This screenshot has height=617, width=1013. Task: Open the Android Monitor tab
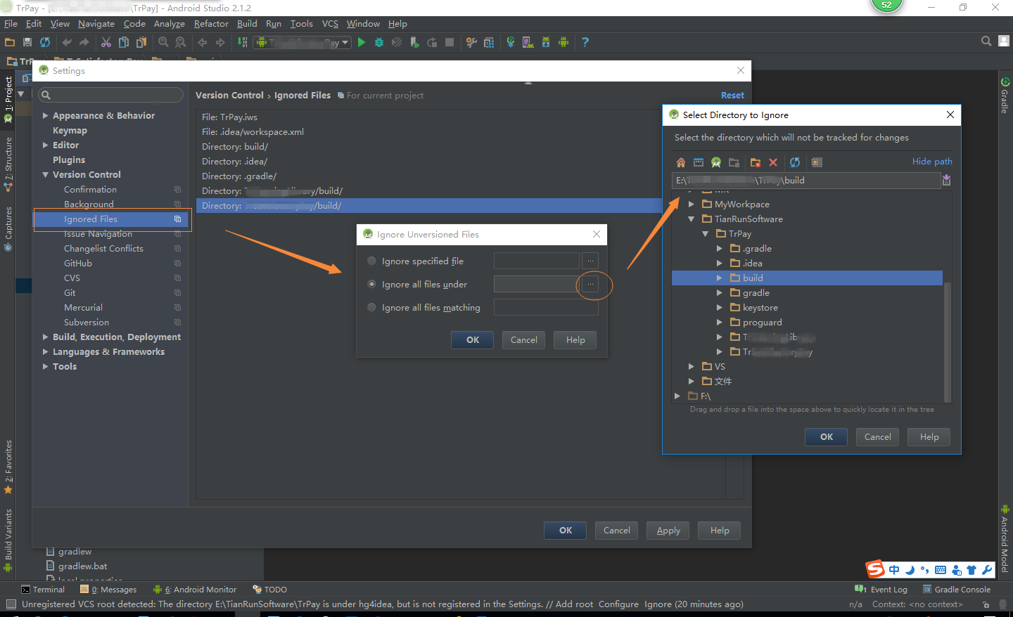195,590
